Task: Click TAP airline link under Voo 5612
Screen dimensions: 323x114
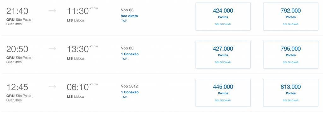Action: [x=124, y=97]
